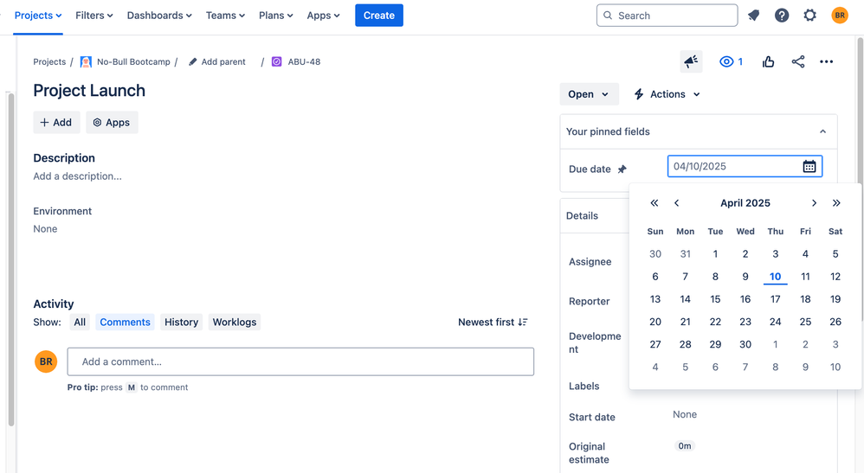Open the ABU-48 issue link
The height and width of the screenshot is (473, 864).
pyautogui.click(x=304, y=61)
